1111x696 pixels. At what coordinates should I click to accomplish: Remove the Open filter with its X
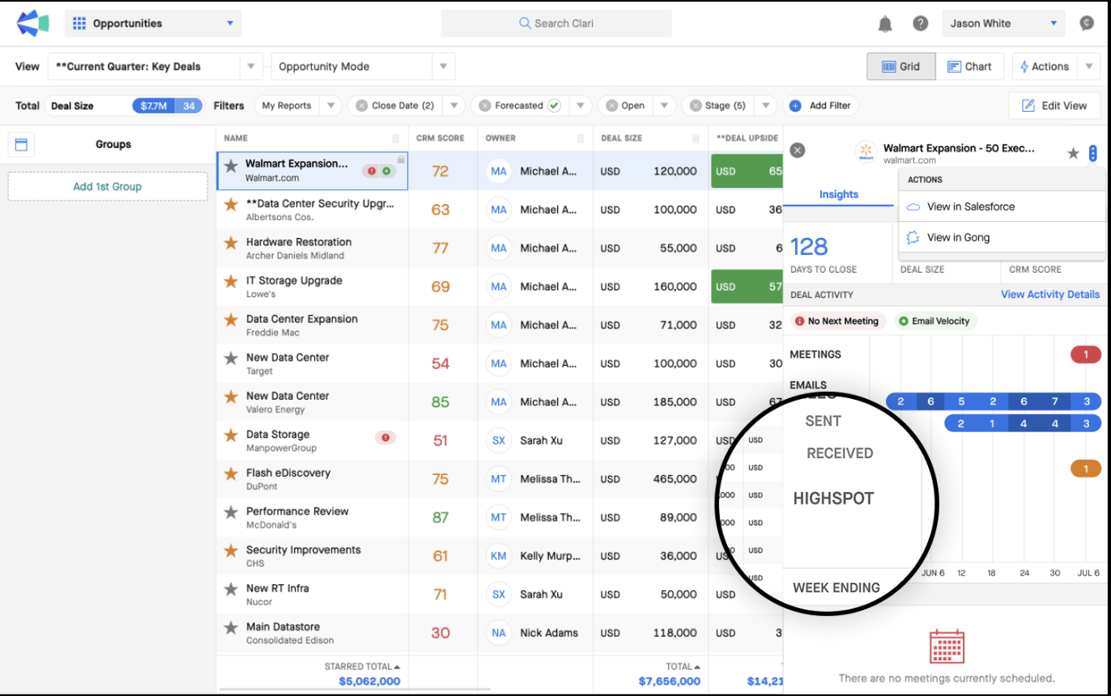click(x=611, y=105)
